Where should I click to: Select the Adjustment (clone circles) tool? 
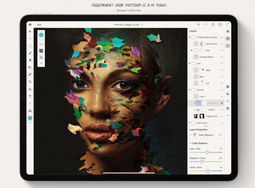pos(30,89)
